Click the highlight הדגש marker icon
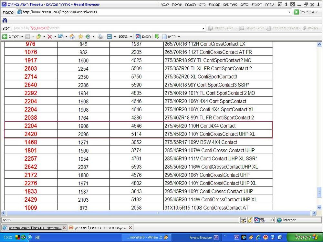Screen dimensions: 323x242 click(x=304, y=28)
